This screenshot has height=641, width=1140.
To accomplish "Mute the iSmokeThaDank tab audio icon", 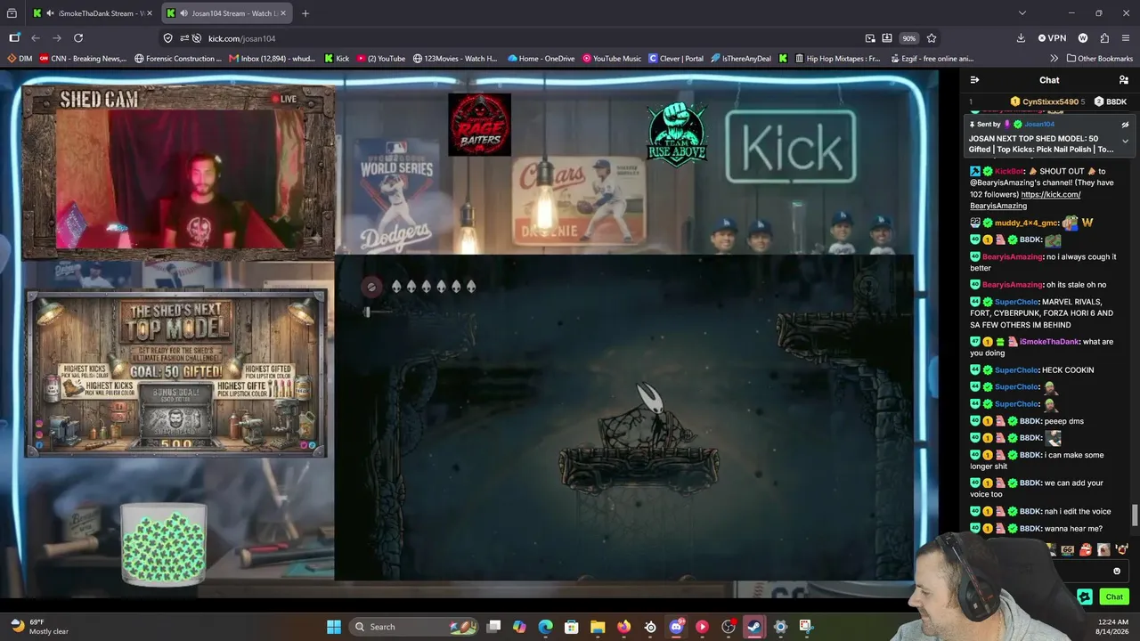I will (x=49, y=13).
